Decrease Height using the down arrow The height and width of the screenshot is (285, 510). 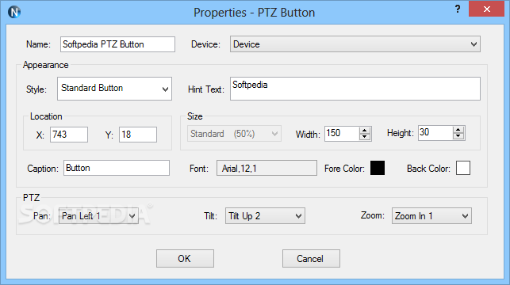[x=458, y=136]
